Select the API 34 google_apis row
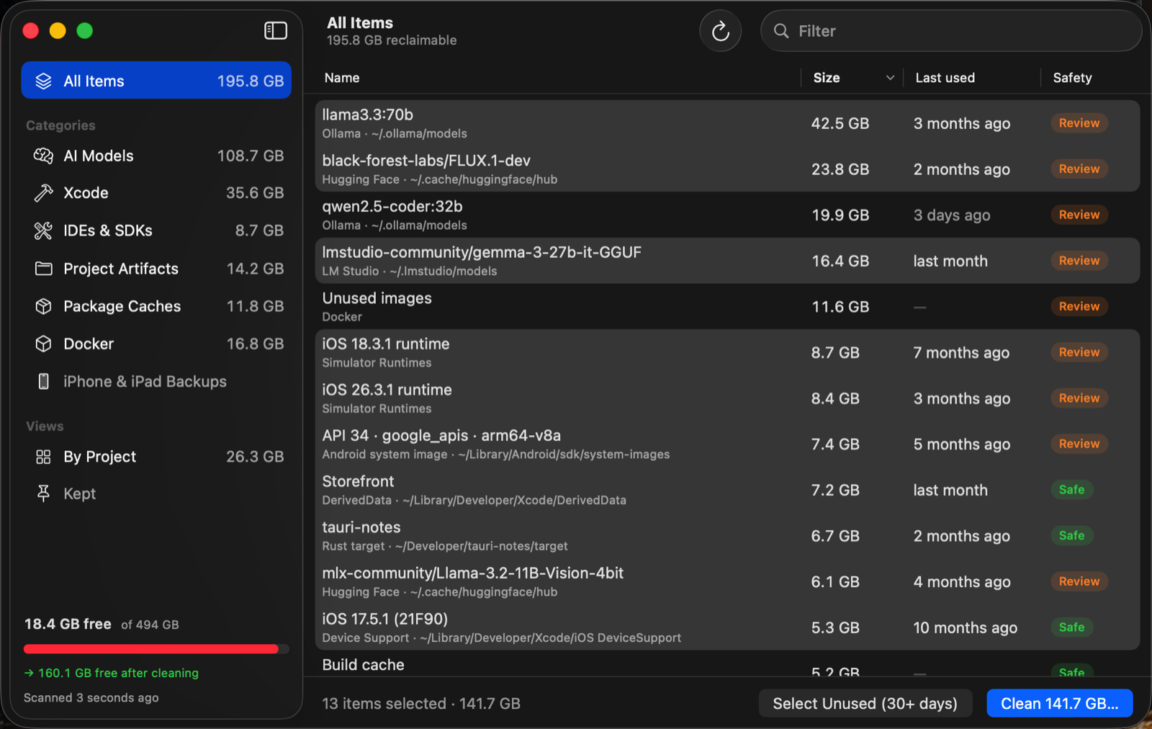Screen dimensions: 1152x729 click(x=727, y=444)
